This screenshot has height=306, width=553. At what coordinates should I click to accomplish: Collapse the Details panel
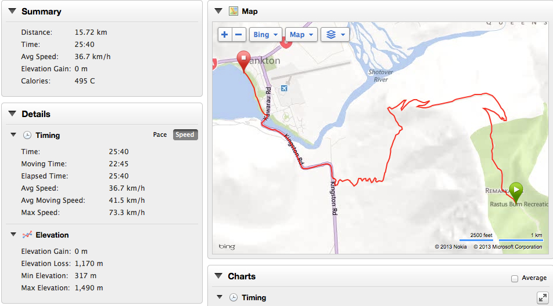pos(12,114)
